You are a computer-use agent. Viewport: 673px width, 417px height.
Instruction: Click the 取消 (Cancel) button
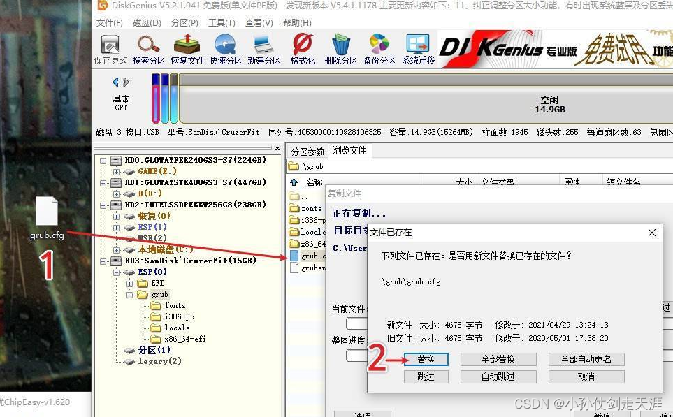[586, 376]
